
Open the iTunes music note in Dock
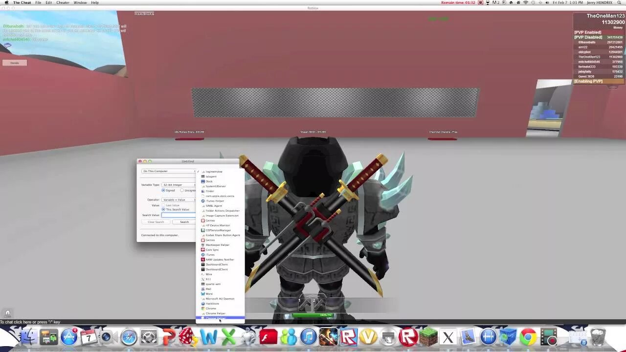[309, 337]
